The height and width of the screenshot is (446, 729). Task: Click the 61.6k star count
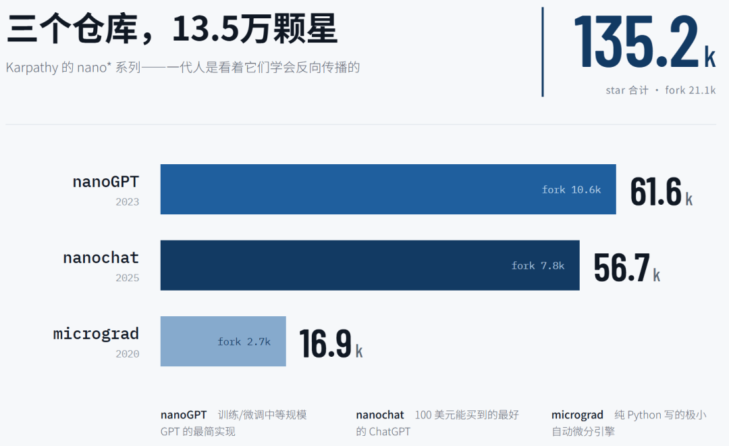pyautogui.click(x=661, y=191)
